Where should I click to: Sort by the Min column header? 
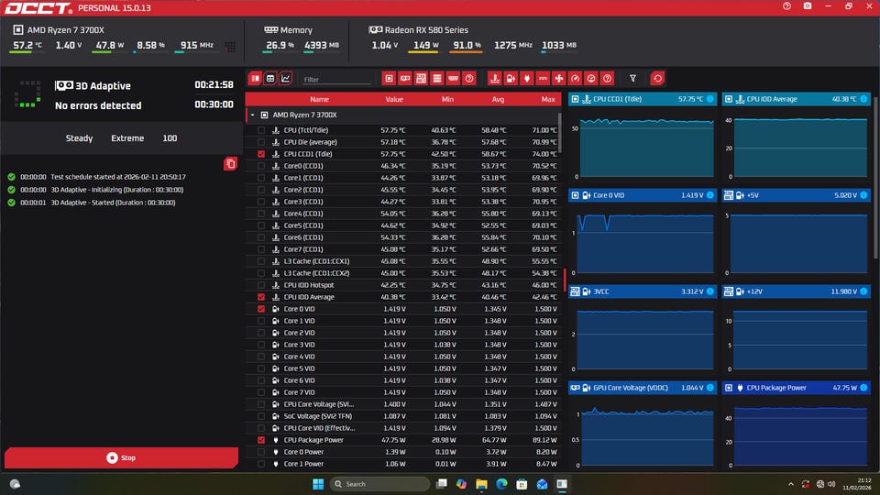[x=447, y=99]
